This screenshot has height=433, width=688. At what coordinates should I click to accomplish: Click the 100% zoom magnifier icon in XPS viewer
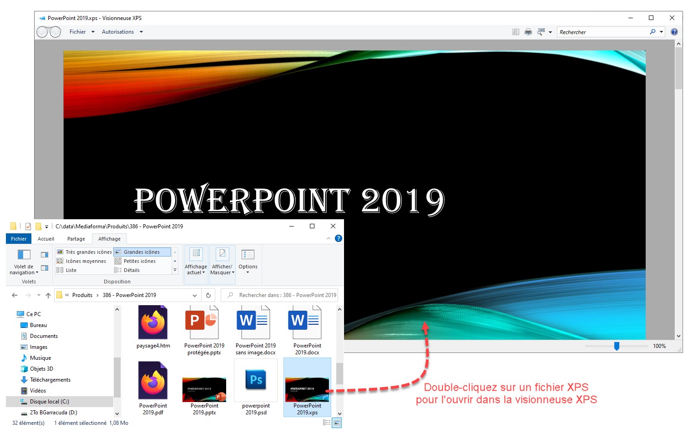pos(541,32)
